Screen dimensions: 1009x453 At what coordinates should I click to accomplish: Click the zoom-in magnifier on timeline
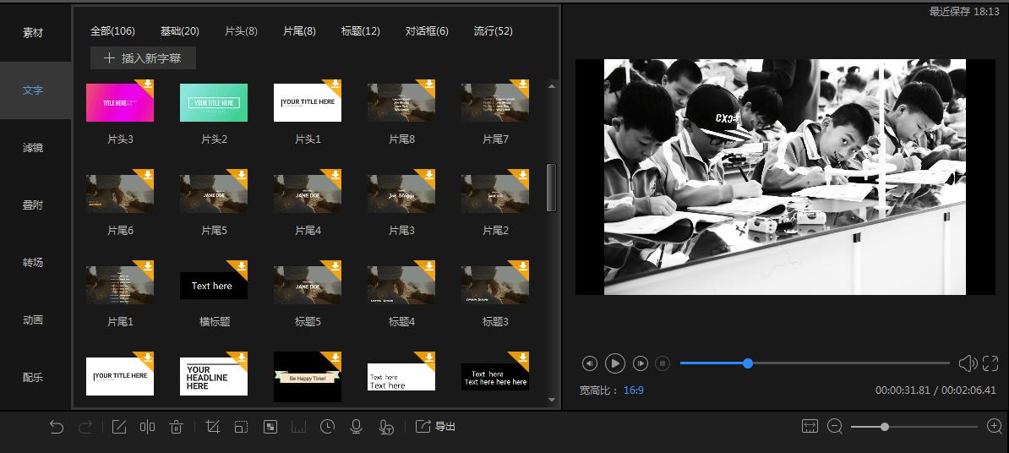pyautogui.click(x=995, y=427)
